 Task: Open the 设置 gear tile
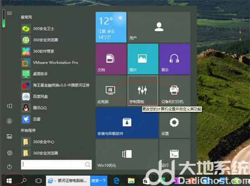point(175,122)
